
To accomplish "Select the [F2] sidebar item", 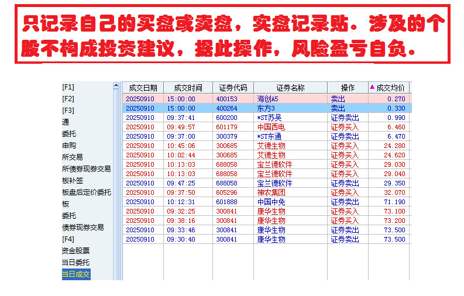I will 68,99.
